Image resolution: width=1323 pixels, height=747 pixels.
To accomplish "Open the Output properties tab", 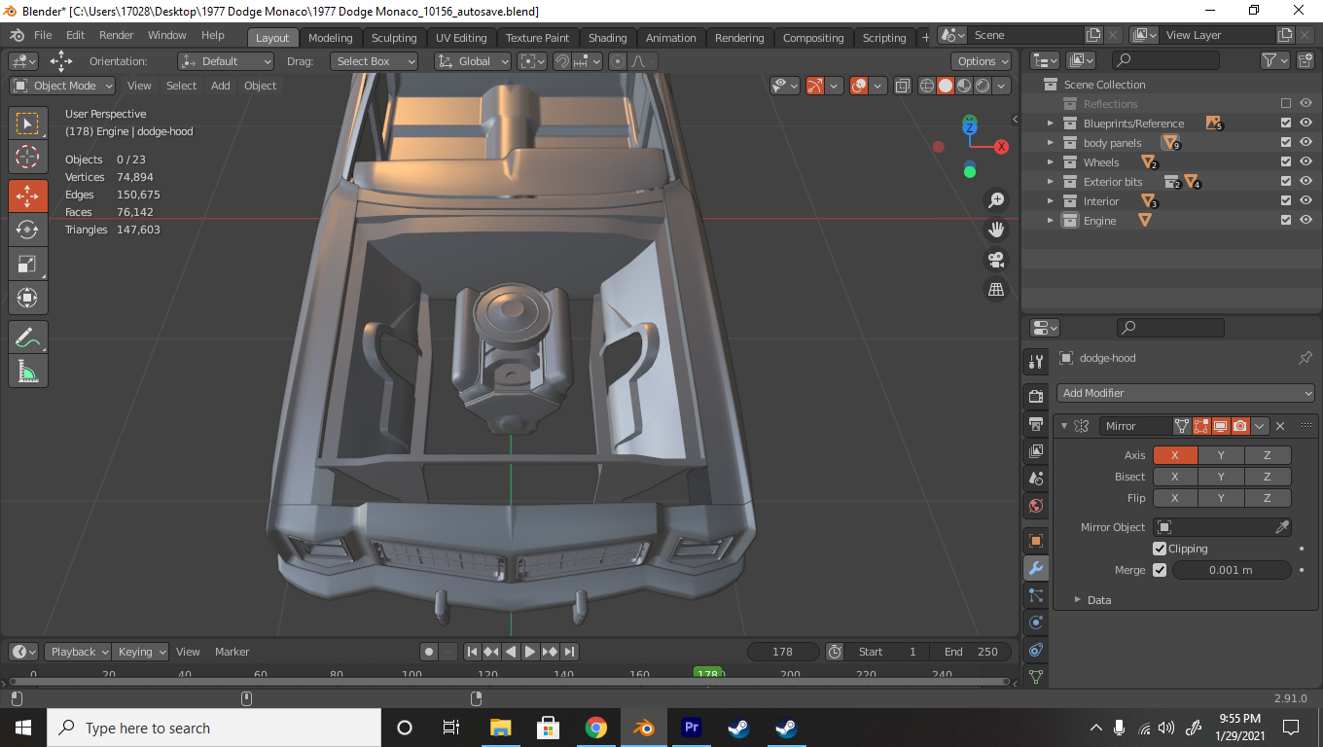I will tap(1035, 424).
